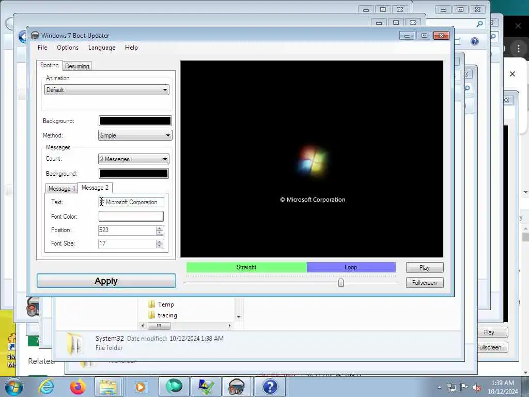Decrease the Font Size with down arrow

[160, 246]
